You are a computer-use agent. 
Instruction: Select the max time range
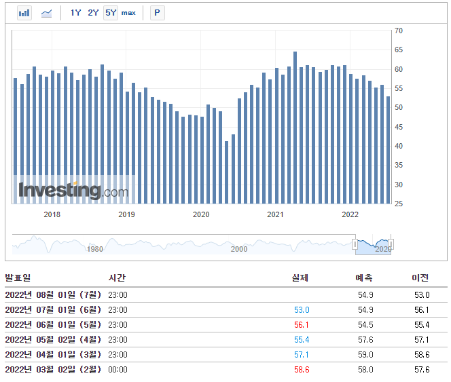[x=128, y=13]
